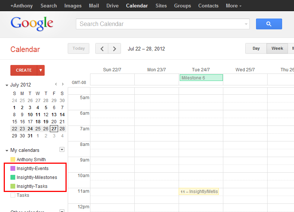Open Images in top navigation
Screen dimensions: 294x212
[73, 6]
